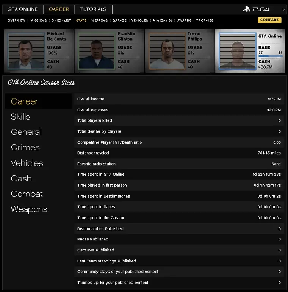The height and width of the screenshot is (292, 288).
Task: Click the Favorite radio station row
Action: 179,164
